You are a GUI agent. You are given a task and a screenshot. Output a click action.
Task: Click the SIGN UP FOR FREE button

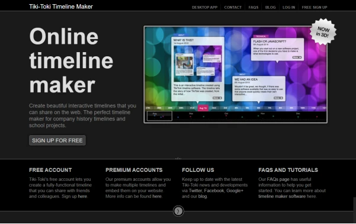click(x=57, y=140)
